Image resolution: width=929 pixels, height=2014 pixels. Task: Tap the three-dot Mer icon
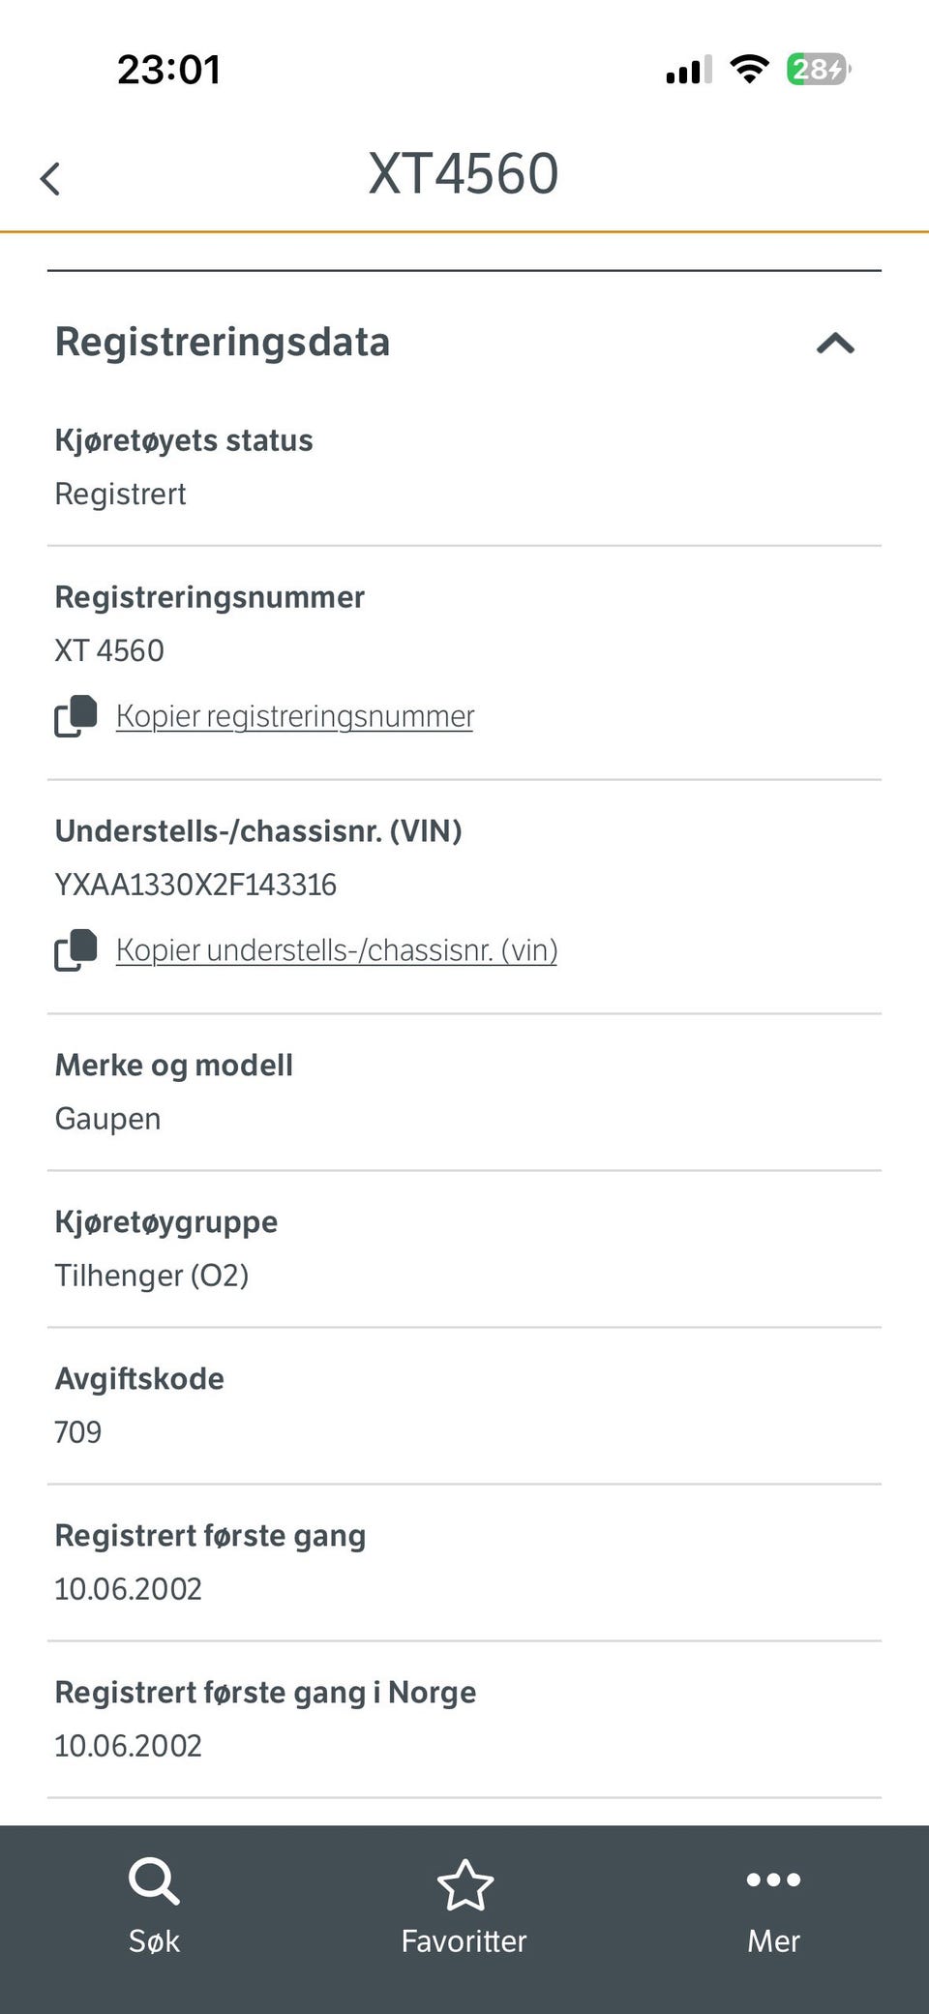(x=773, y=1879)
